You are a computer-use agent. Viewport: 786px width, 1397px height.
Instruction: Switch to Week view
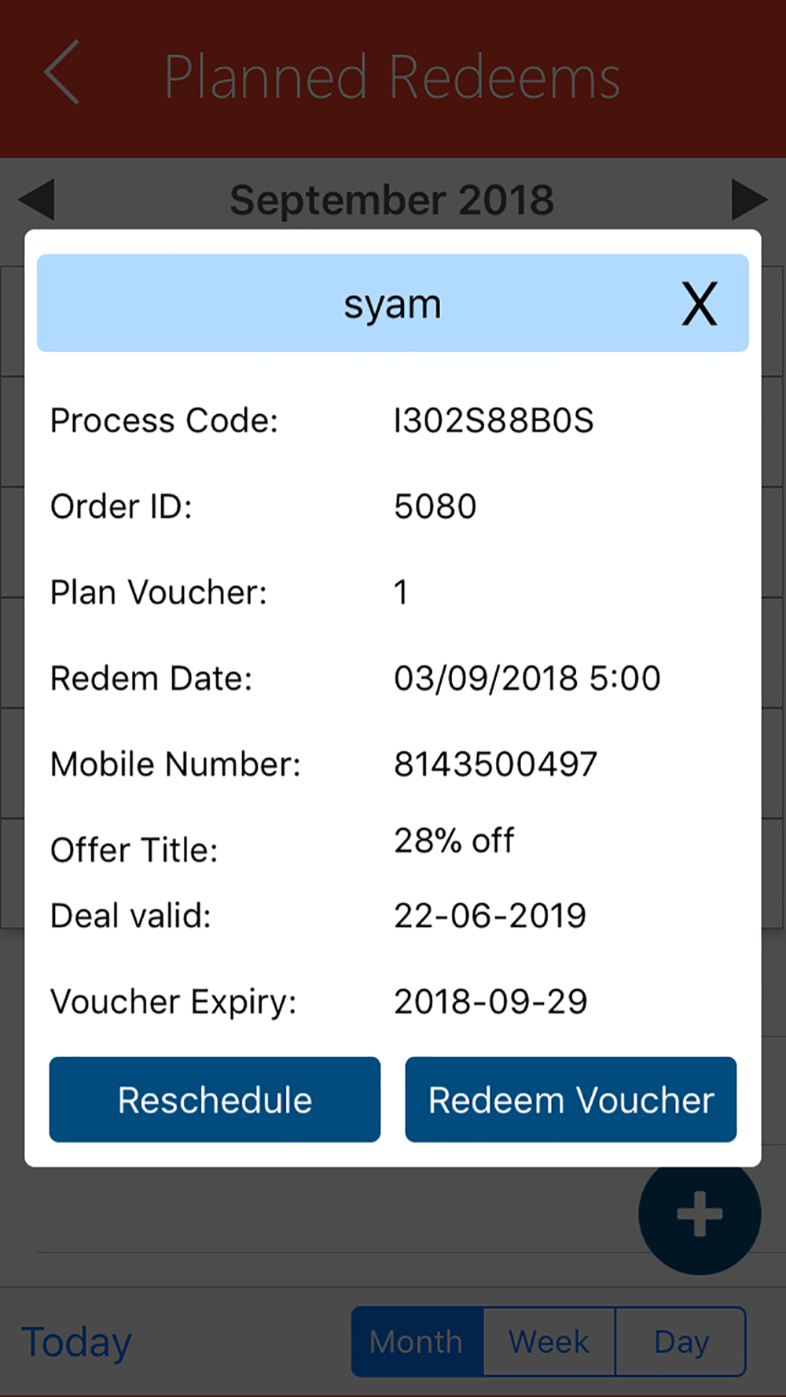549,1342
